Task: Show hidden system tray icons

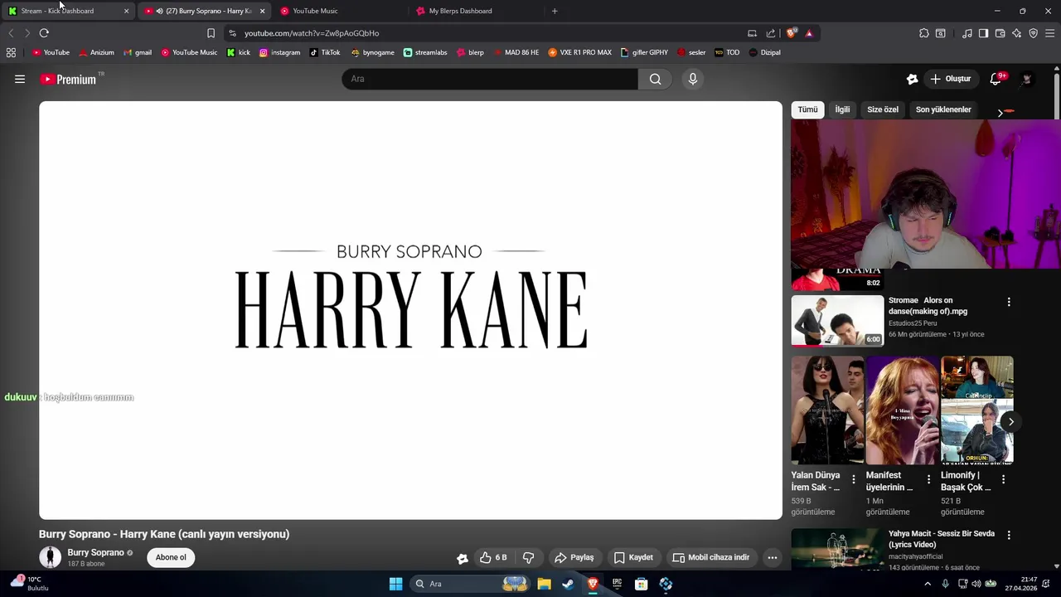Action: tap(928, 584)
